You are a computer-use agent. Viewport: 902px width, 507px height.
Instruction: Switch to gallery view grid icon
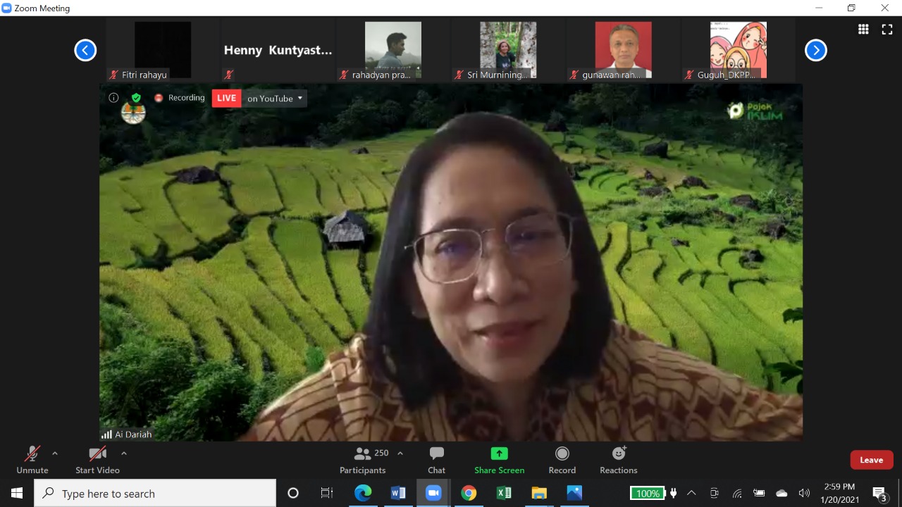point(863,29)
